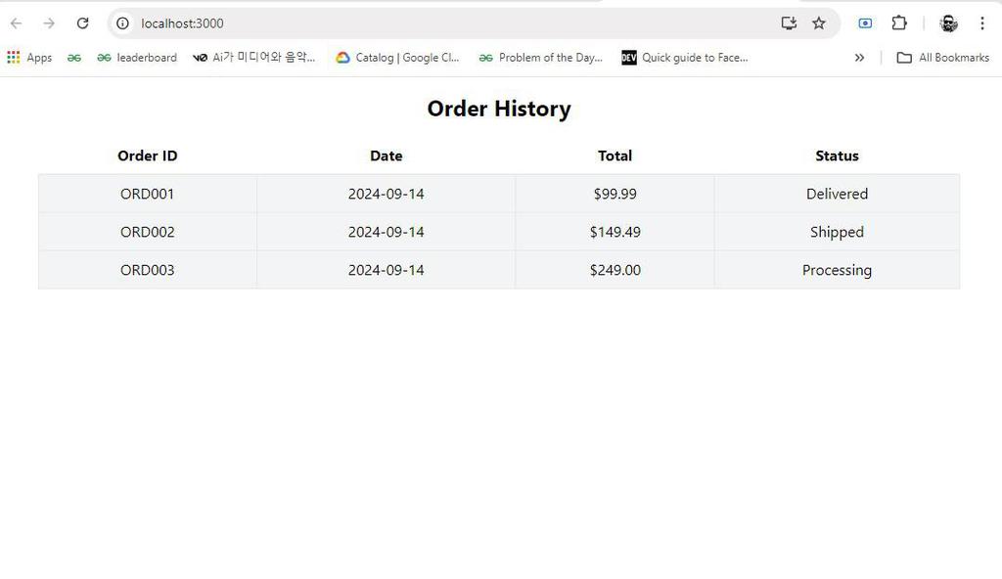1002x579 pixels.
Task: Open the Catalog Google Cloud bookmark
Action: click(x=397, y=58)
